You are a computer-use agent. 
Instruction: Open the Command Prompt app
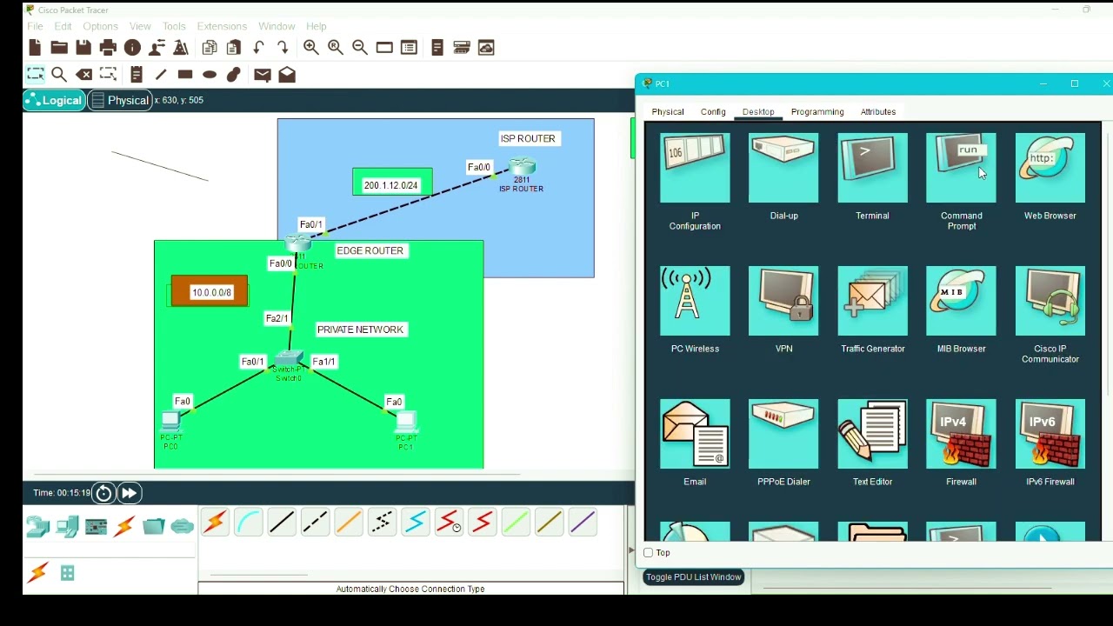coord(961,168)
